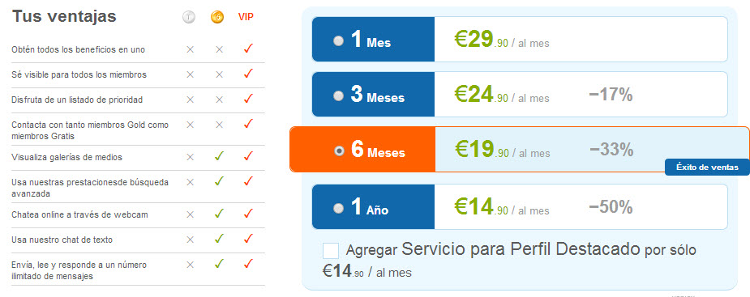Click the −17% discount on three-month plan
Screen dimensions: 750x297
pos(611,95)
